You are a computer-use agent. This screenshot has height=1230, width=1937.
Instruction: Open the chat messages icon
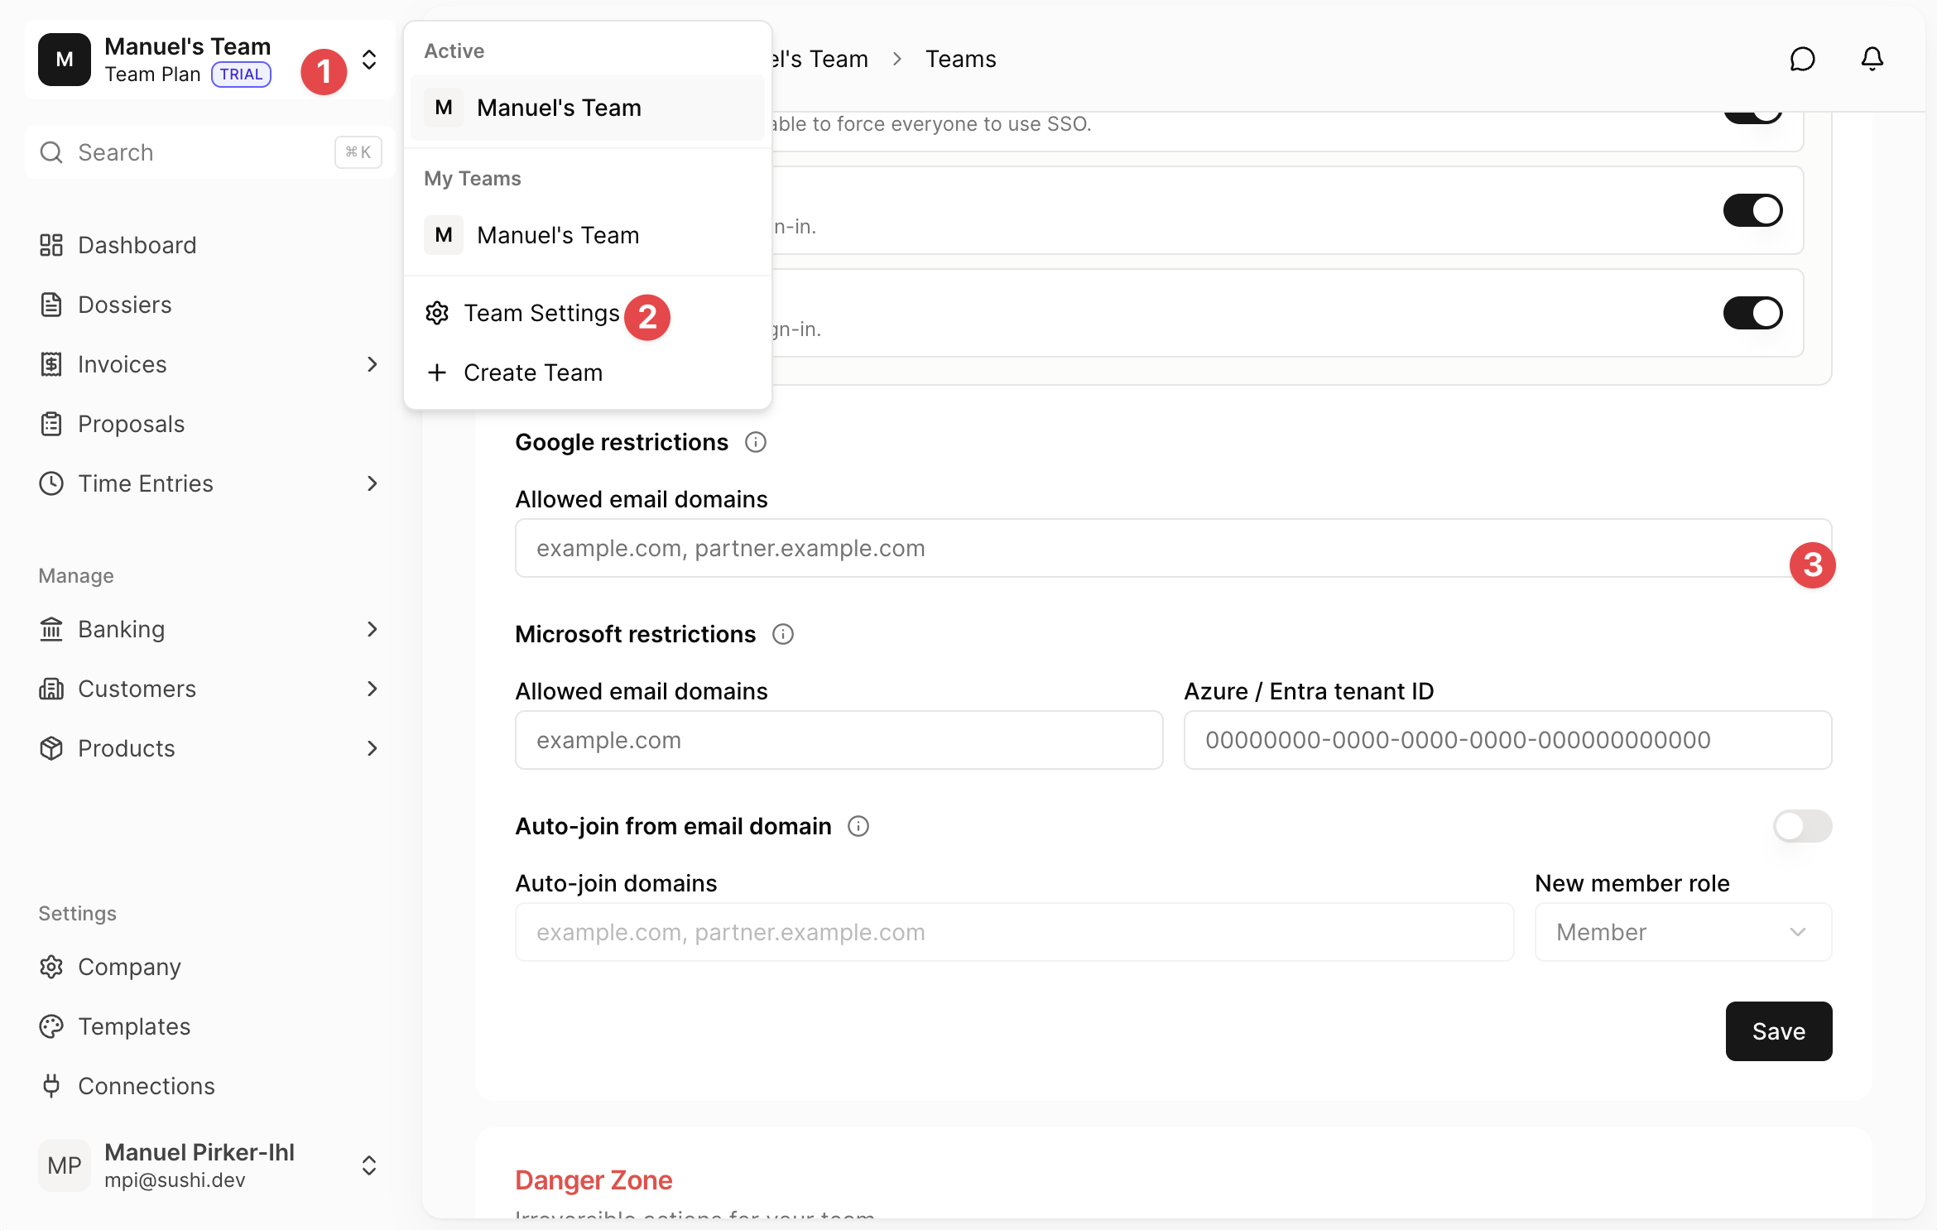click(x=1802, y=59)
